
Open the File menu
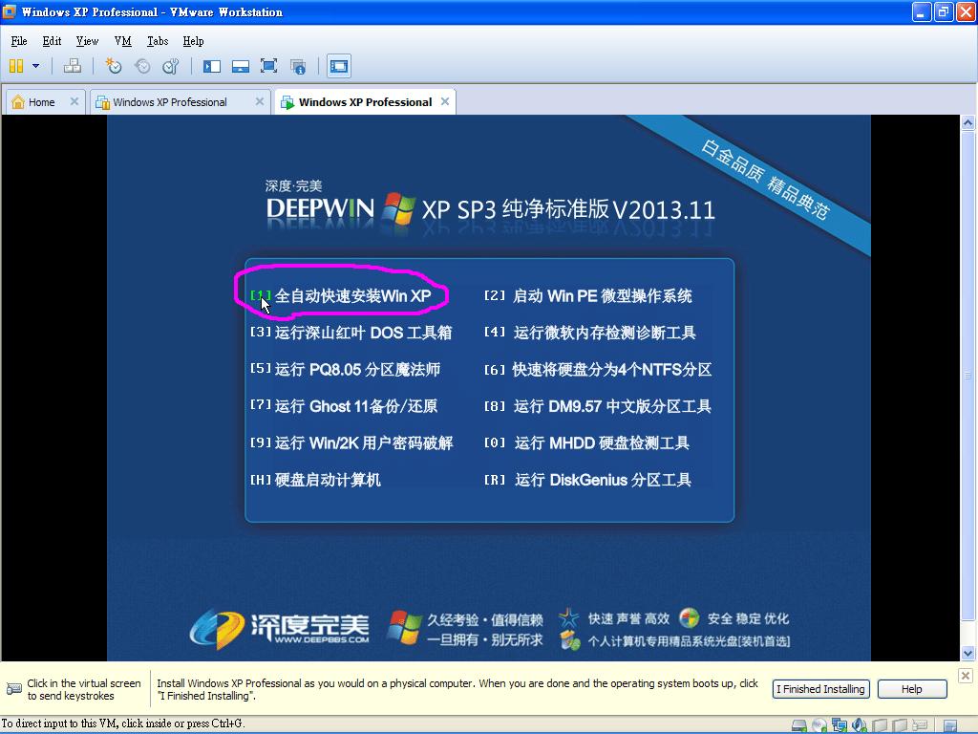(x=19, y=41)
